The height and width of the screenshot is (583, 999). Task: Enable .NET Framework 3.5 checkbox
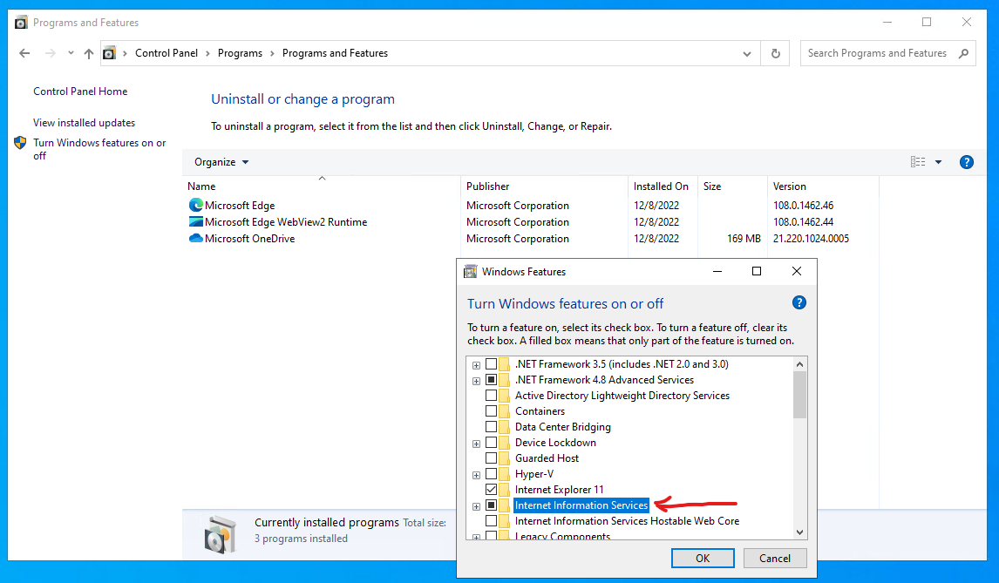(491, 363)
